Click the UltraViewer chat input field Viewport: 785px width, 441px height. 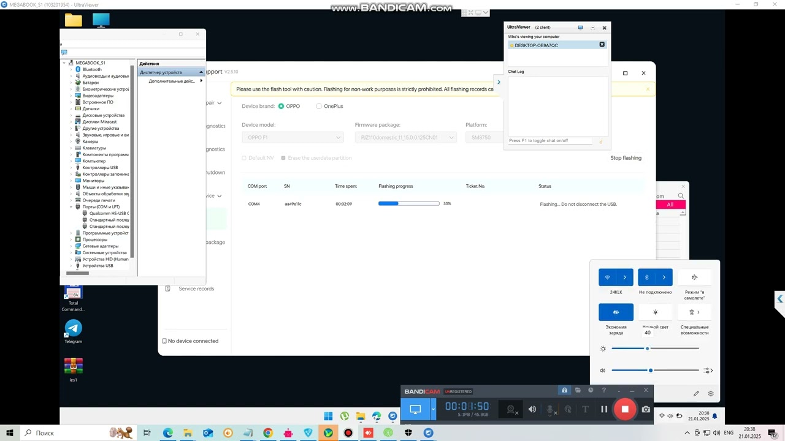551,141
